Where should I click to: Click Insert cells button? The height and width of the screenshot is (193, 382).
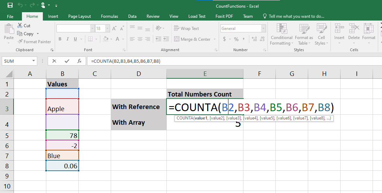click(339, 34)
